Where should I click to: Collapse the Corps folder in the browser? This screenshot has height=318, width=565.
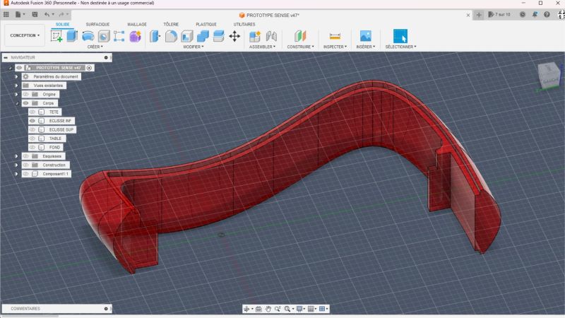(x=16, y=103)
